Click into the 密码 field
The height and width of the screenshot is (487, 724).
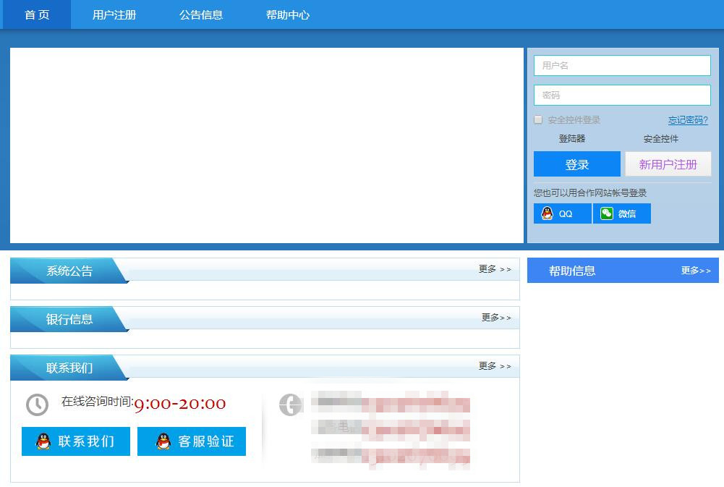pos(622,95)
